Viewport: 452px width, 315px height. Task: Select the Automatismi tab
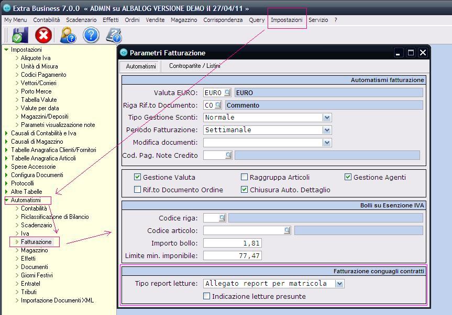pyautogui.click(x=141, y=66)
